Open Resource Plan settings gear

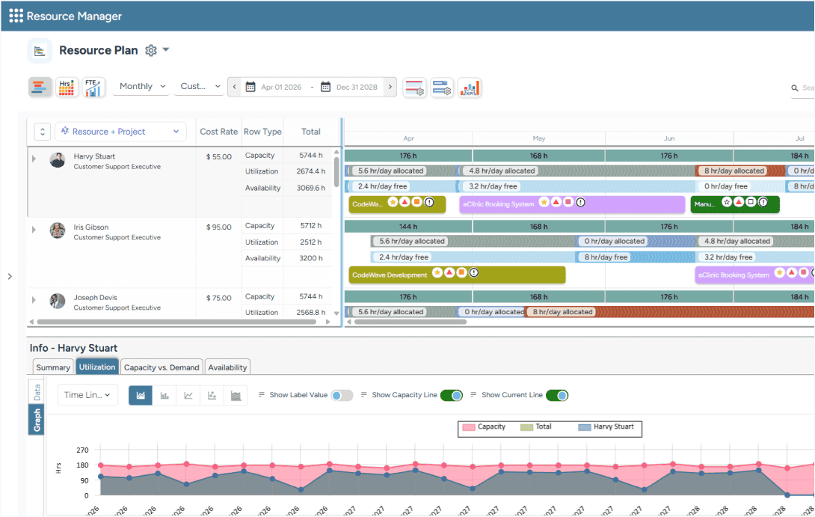151,50
